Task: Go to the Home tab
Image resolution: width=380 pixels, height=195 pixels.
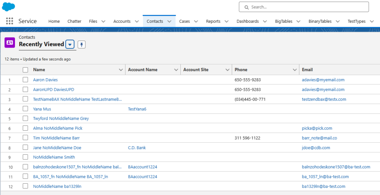Action: pos(54,21)
